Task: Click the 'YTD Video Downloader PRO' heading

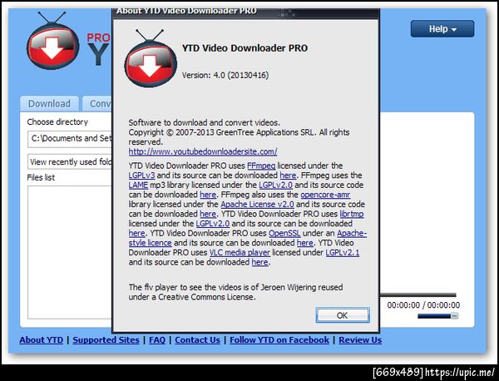Action: (245, 48)
